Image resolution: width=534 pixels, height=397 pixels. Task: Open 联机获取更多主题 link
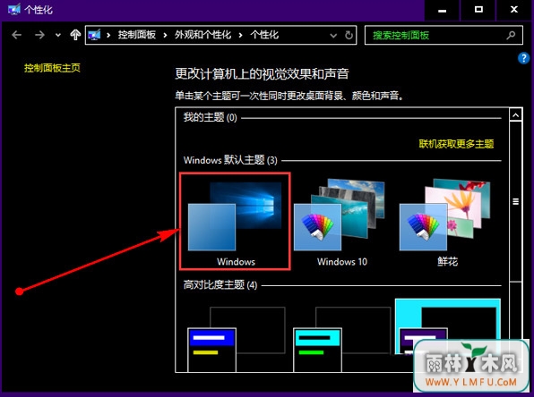pyautogui.click(x=456, y=144)
